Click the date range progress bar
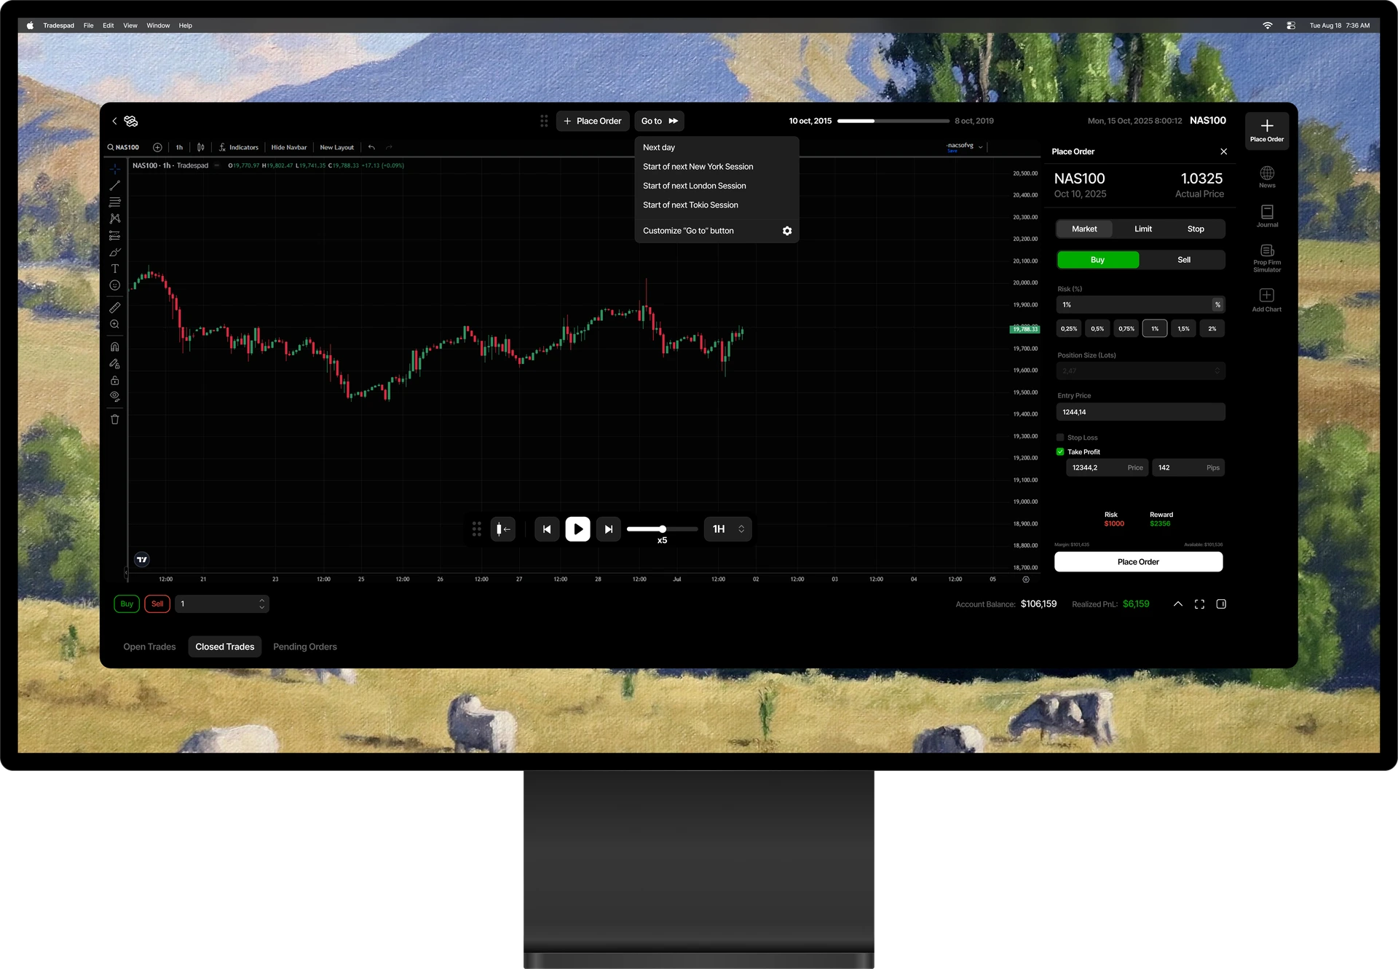The width and height of the screenshot is (1398, 969). click(x=893, y=121)
